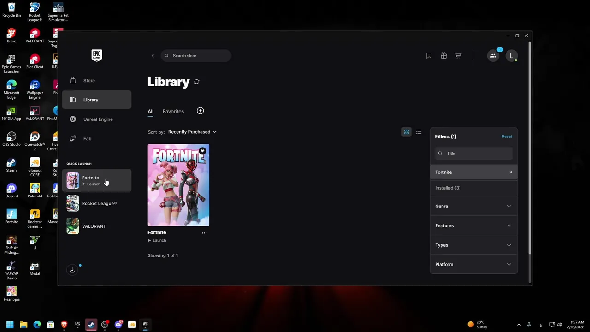Open the Wallpaper Engine desktop shortcut
This screenshot has height=332, width=590.
[x=35, y=90]
